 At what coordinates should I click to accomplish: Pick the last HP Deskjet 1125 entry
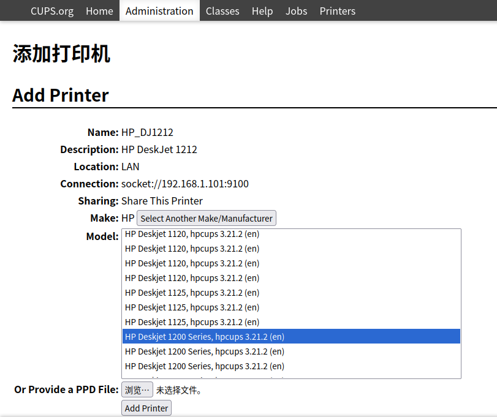pos(192,322)
